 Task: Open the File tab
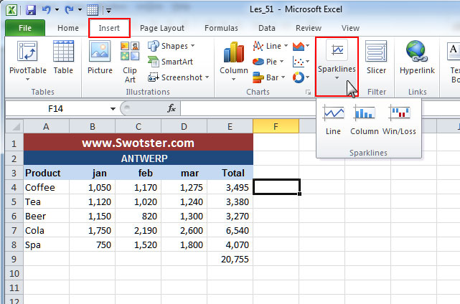coord(25,28)
